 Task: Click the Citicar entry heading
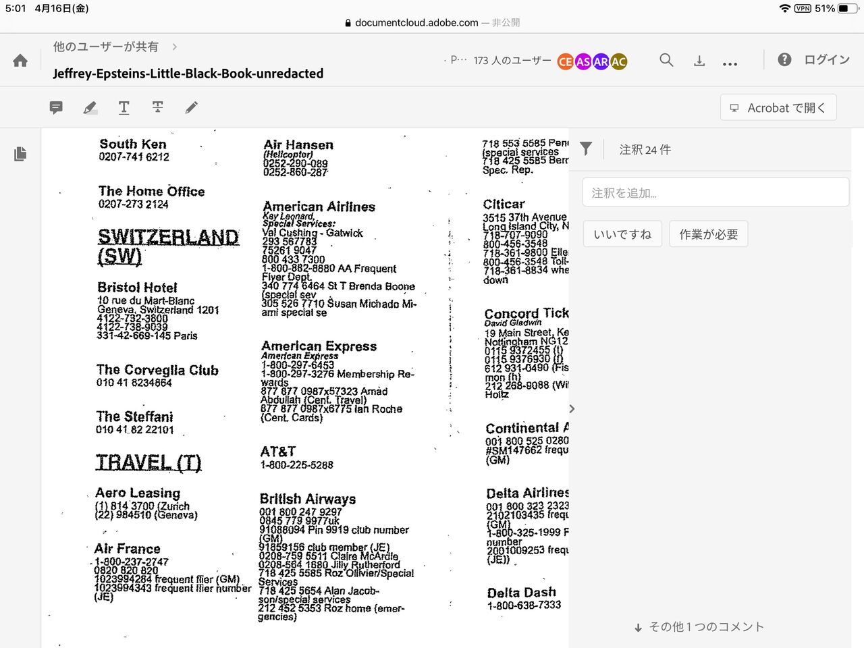[x=504, y=204]
